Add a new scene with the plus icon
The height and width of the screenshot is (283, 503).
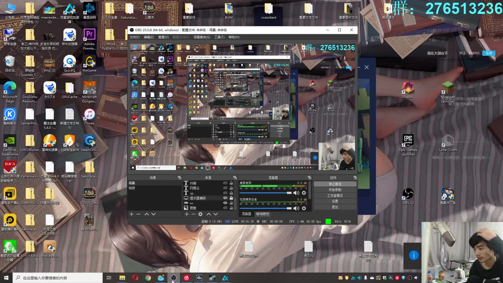[x=131, y=214]
